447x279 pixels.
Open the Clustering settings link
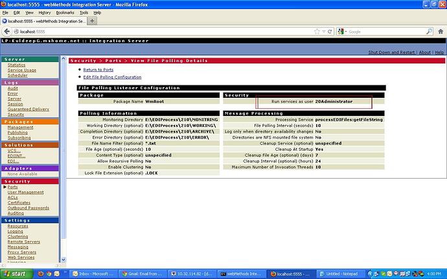[x=17, y=236]
